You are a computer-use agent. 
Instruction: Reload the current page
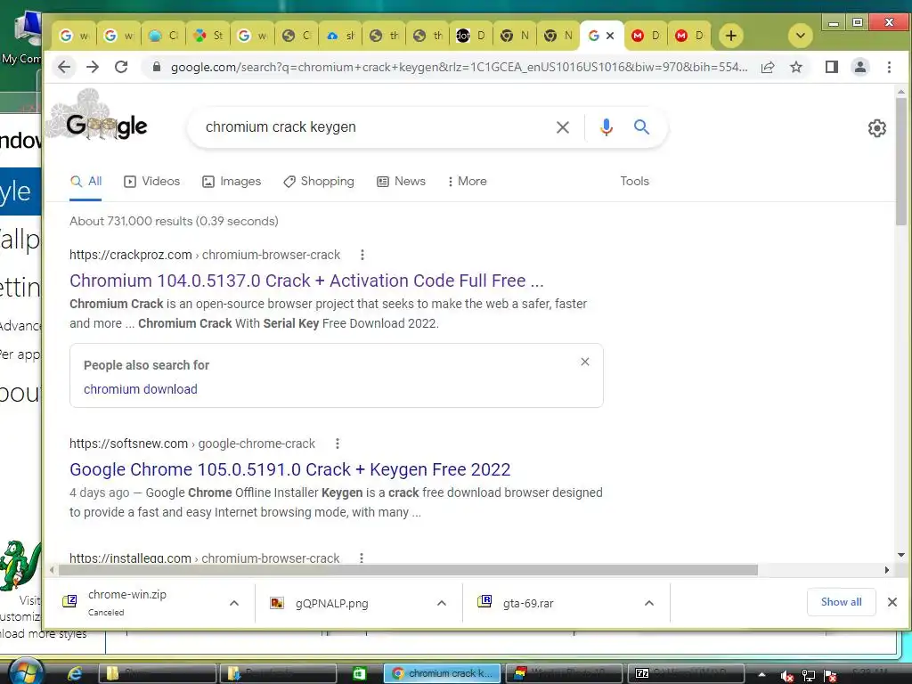click(121, 67)
